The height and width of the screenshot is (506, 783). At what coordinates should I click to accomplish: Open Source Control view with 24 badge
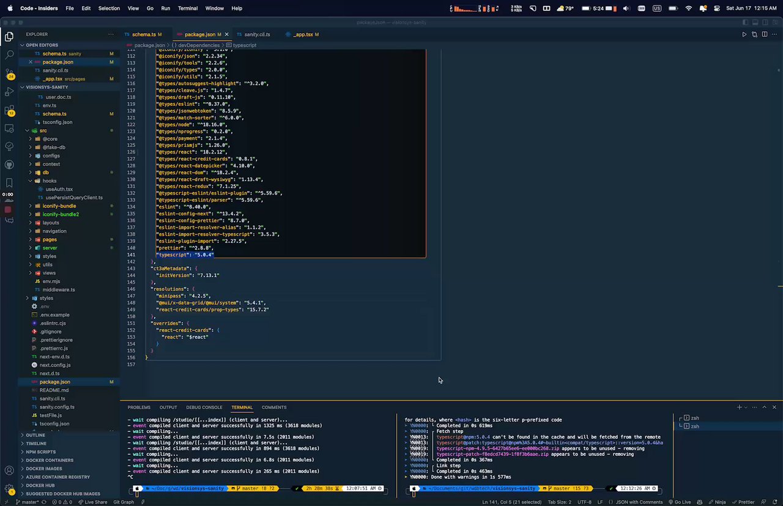9,73
